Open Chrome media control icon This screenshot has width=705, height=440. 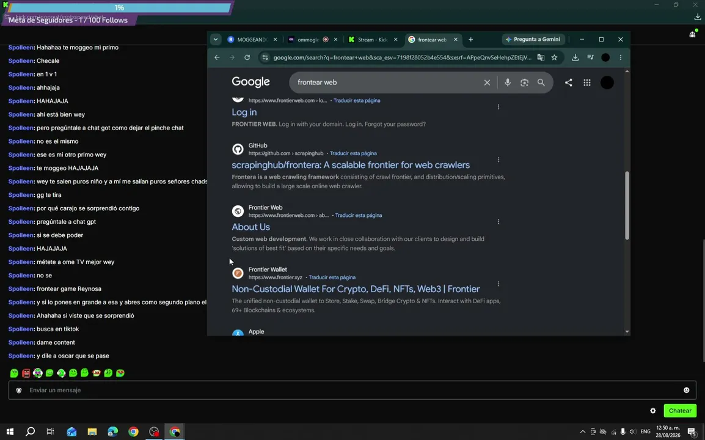point(590,57)
